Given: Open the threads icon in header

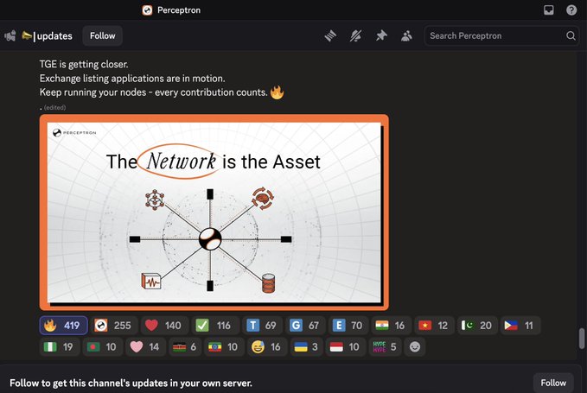Looking at the screenshot, I should (330, 36).
